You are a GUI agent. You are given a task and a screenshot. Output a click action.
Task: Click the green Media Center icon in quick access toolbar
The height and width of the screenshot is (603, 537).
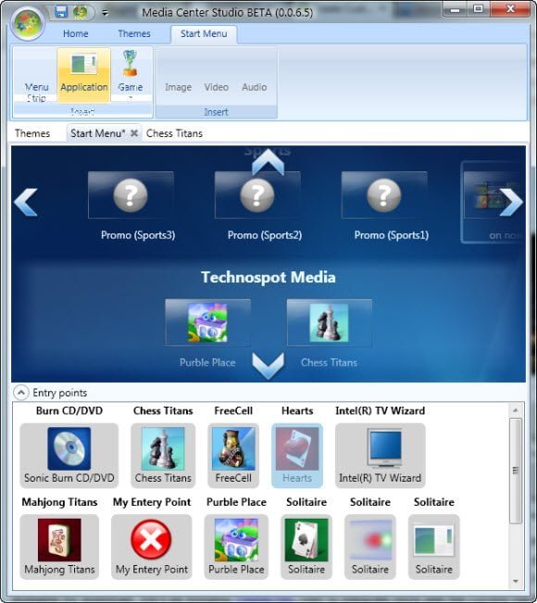[x=81, y=11]
